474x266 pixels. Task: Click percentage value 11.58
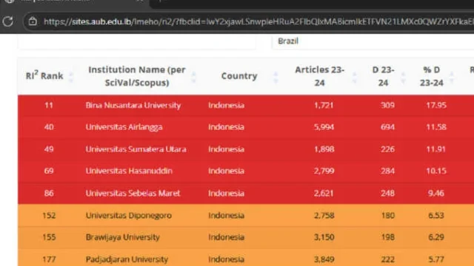[x=436, y=127]
